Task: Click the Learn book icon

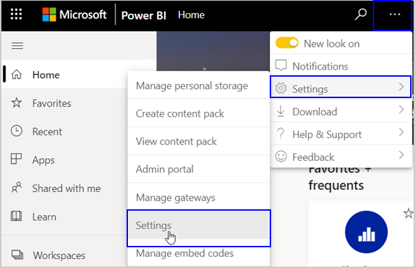Action: coord(16,216)
